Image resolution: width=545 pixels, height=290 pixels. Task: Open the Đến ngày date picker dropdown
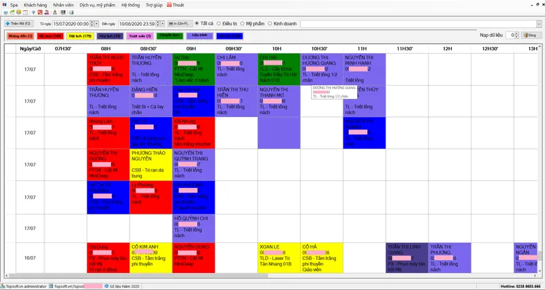[163, 24]
